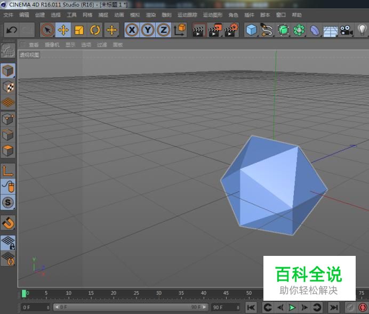369x314 pixels.
Task: Open Edit Render Settings icon
Action: click(231, 30)
